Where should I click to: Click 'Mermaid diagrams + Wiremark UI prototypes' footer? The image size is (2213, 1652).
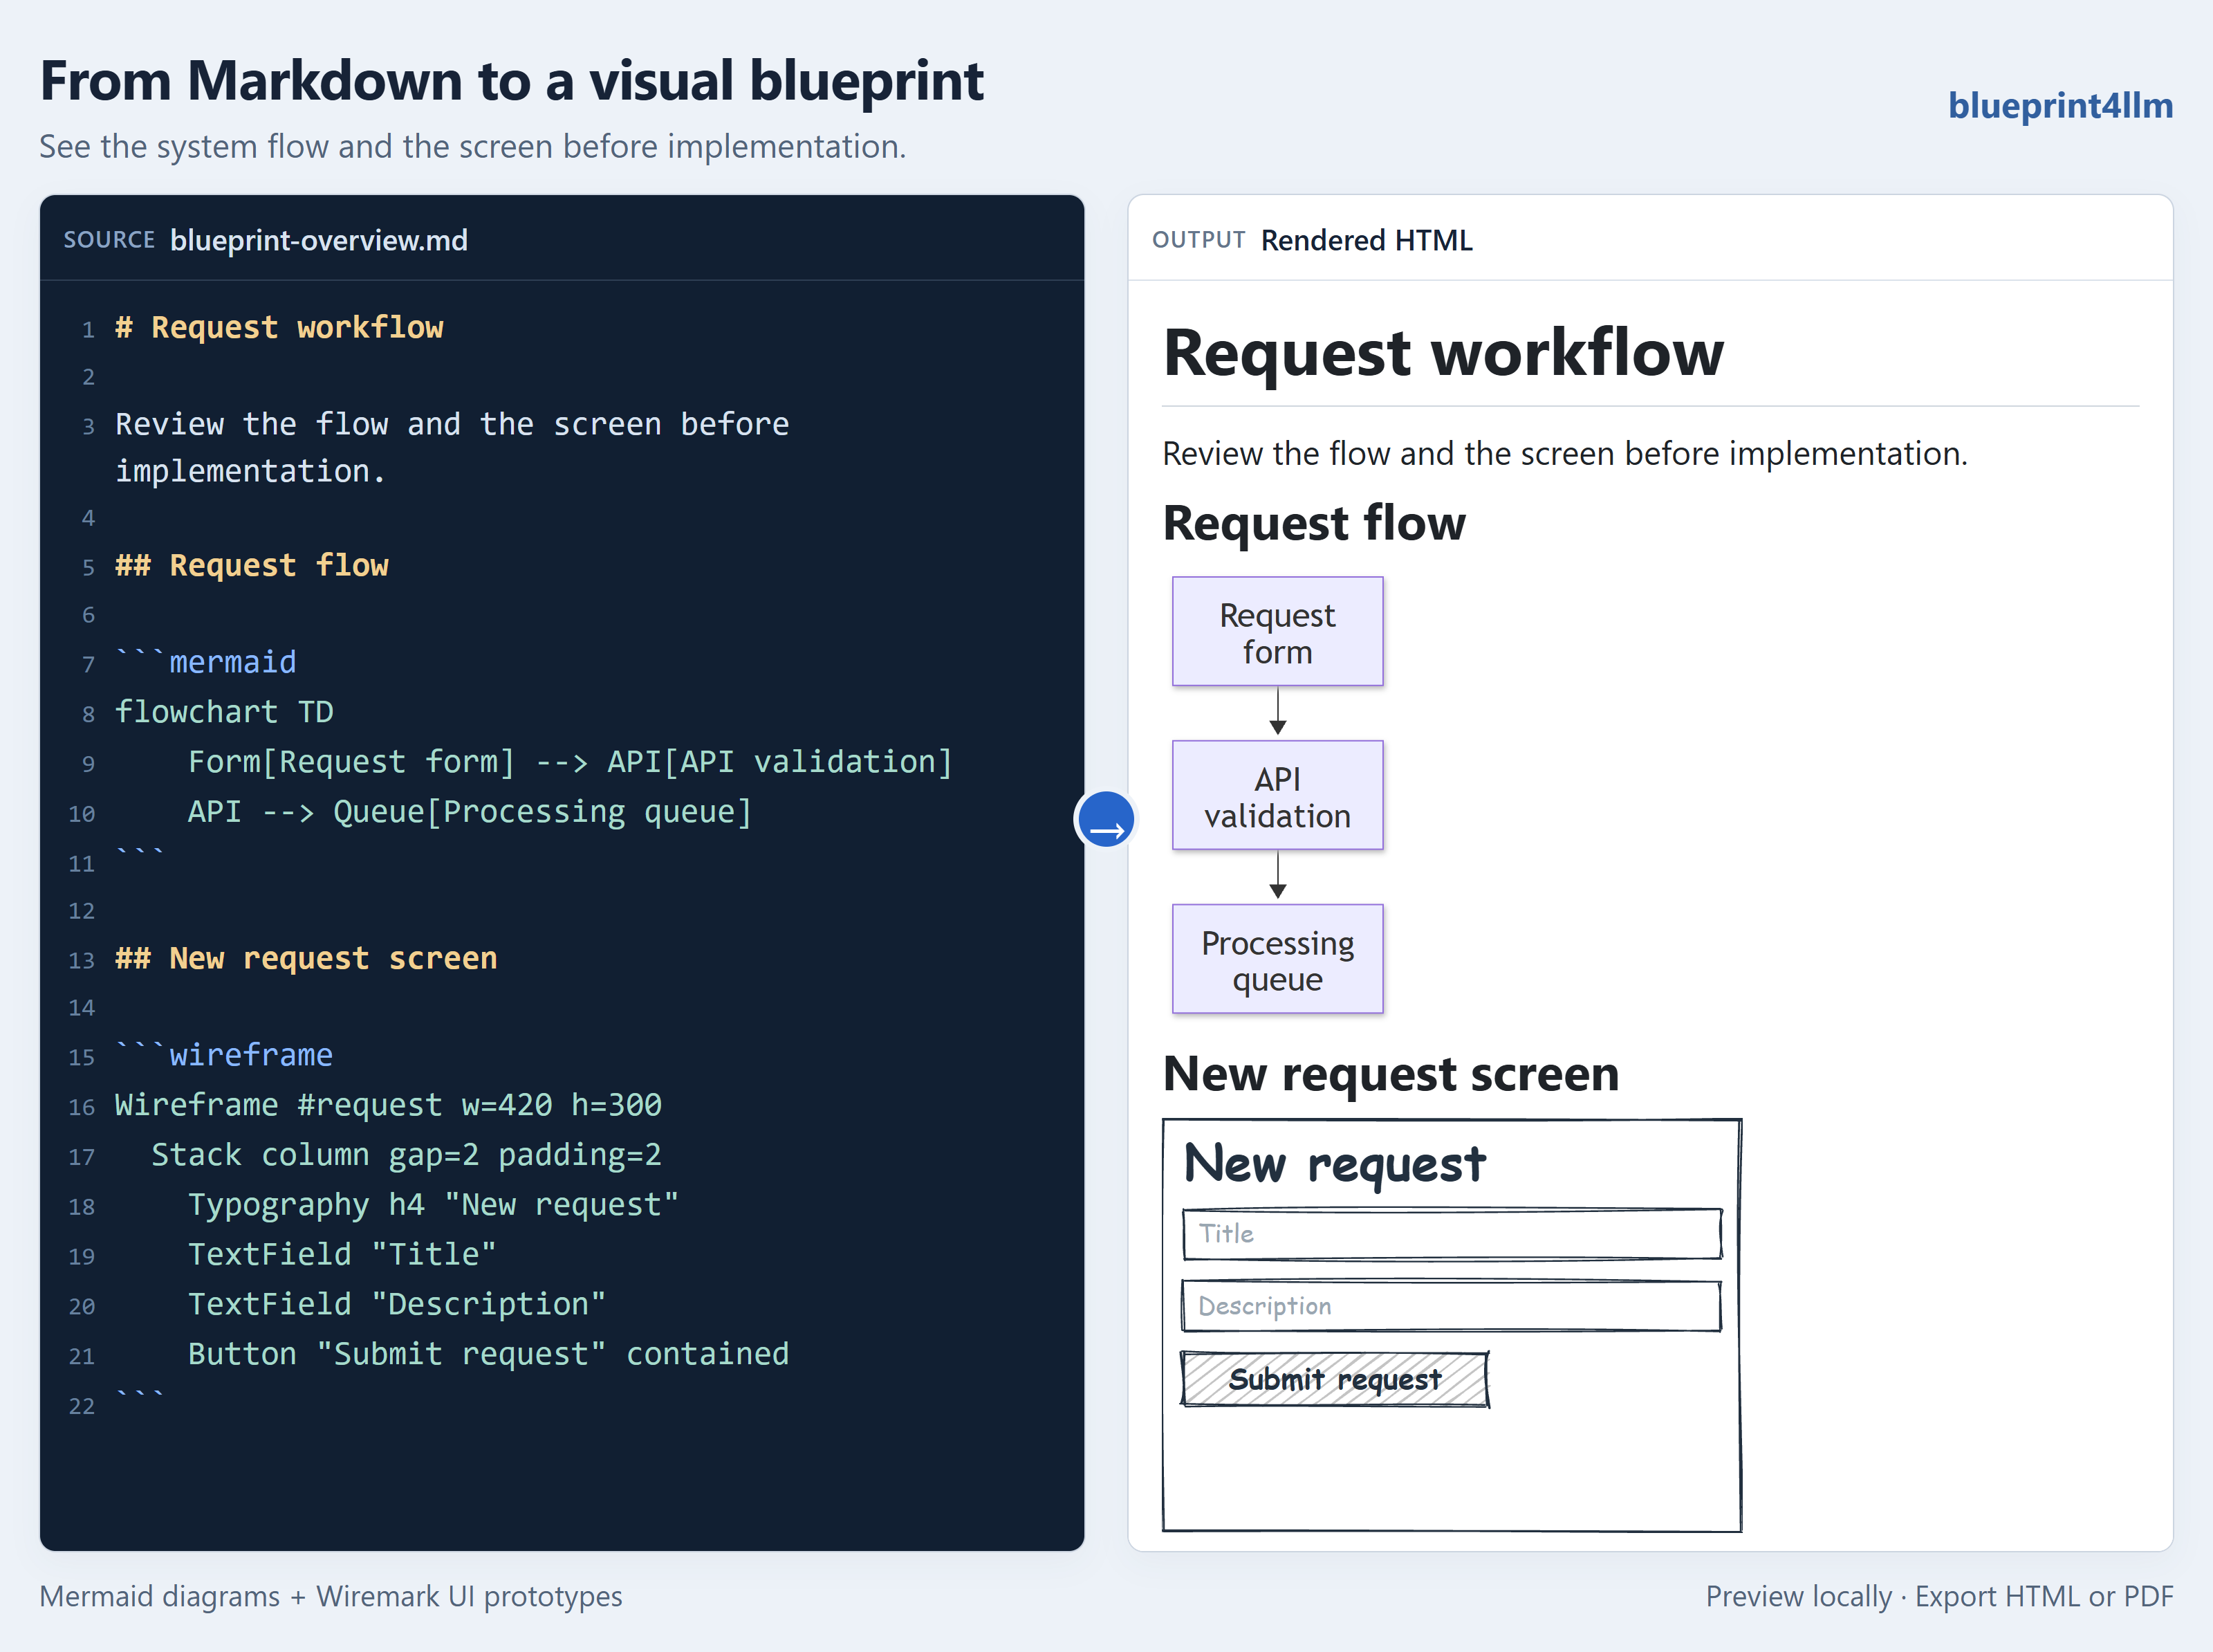click(331, 1596)
